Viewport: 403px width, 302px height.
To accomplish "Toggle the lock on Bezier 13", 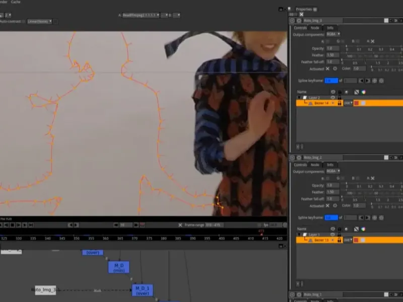I will tap(340, 240).
